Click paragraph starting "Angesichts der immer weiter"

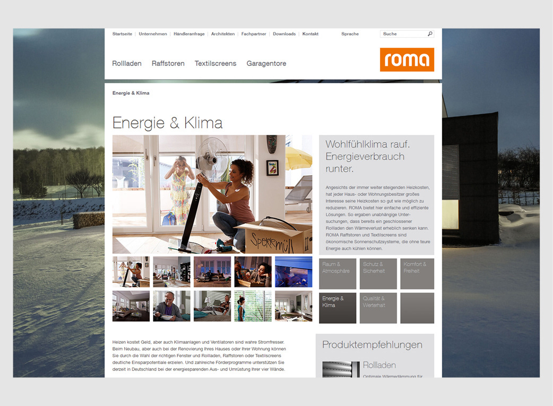point(378,218)
